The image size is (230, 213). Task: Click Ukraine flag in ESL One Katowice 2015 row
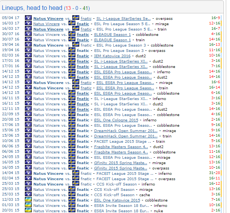(28, 199)
